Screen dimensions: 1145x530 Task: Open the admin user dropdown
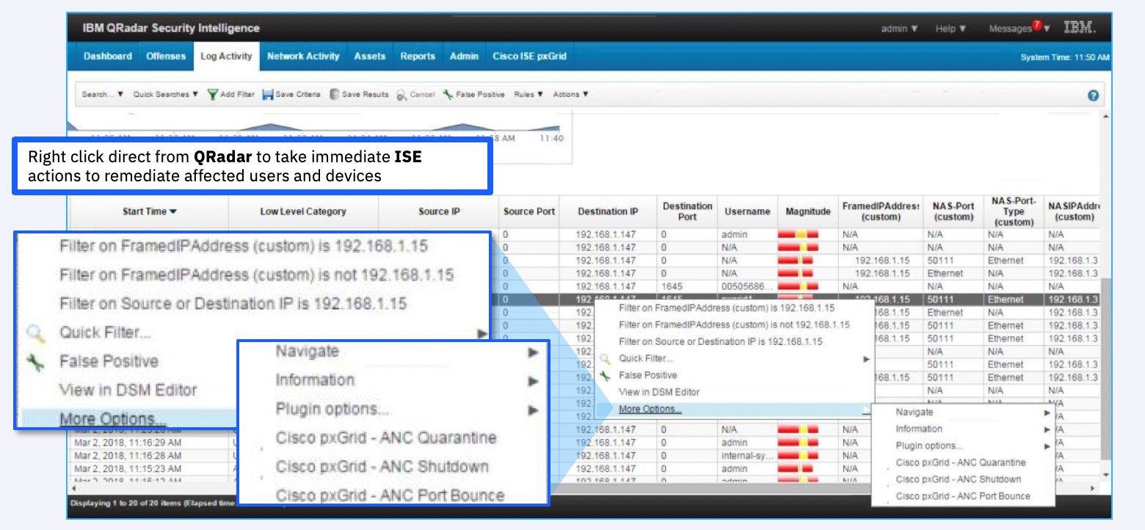point(899,29)
